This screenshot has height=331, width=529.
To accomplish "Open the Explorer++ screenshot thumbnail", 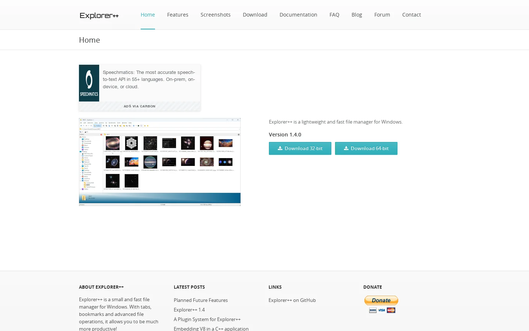I will (x=160, y=162).
